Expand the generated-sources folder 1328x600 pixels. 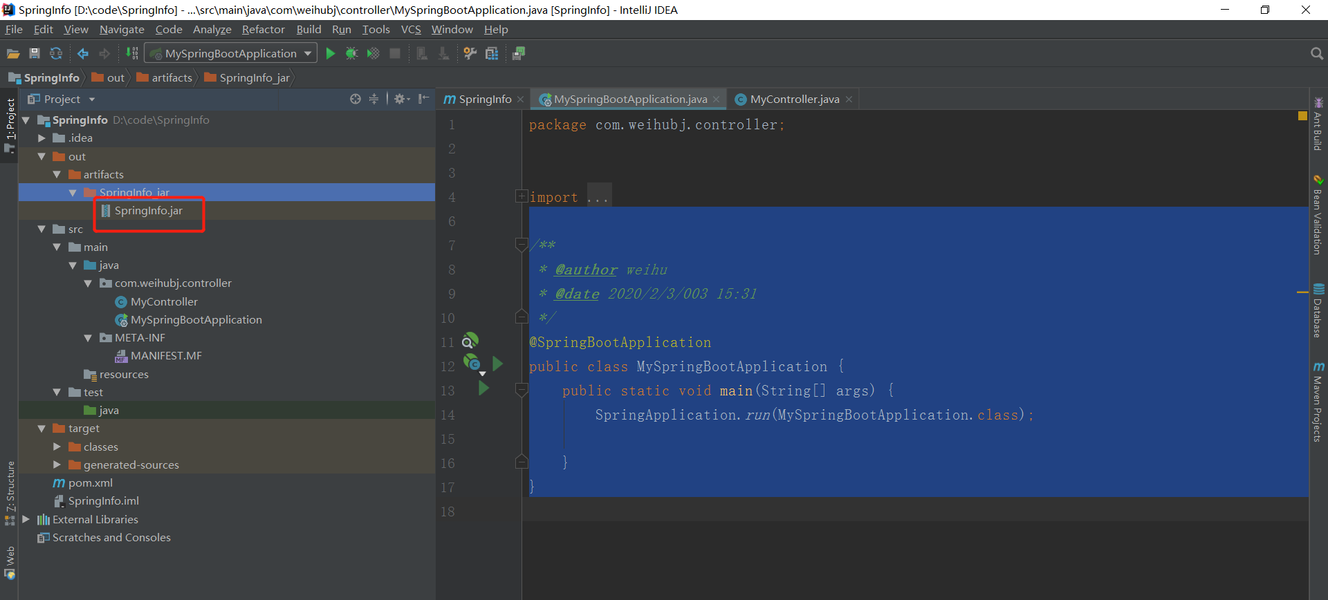(x=57, y=465)
